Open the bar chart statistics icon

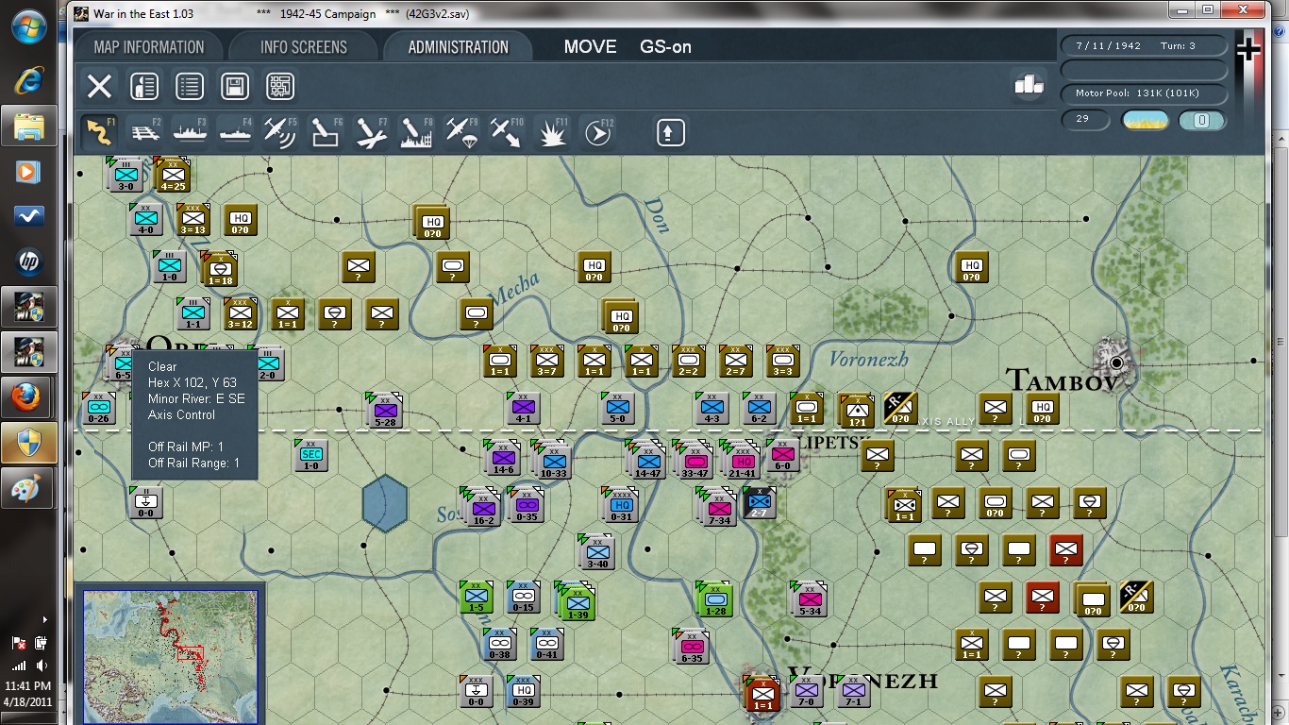[x=1030, y=84]
